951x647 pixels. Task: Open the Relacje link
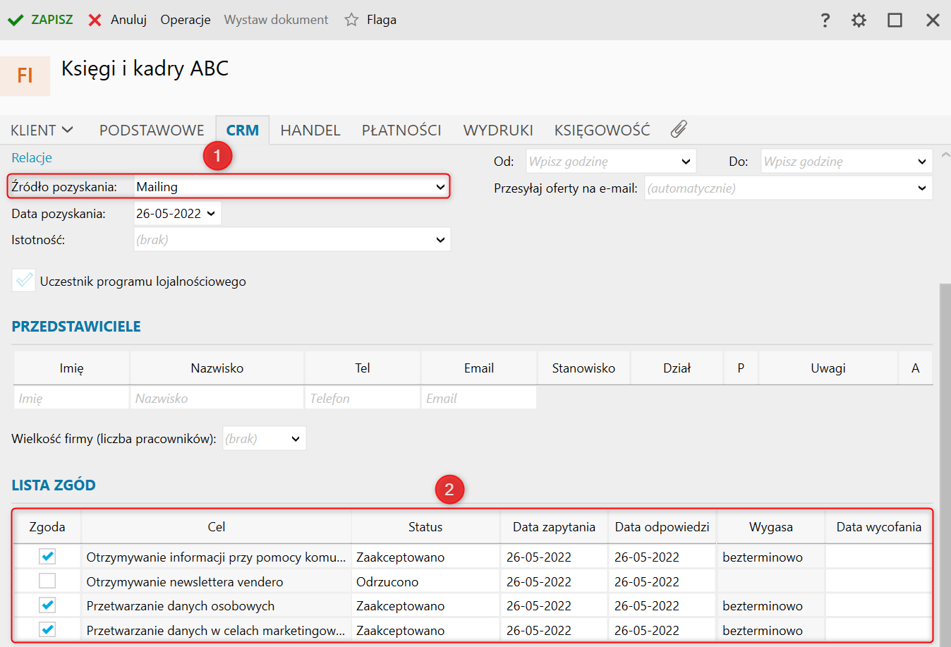(x=32, y=158)
